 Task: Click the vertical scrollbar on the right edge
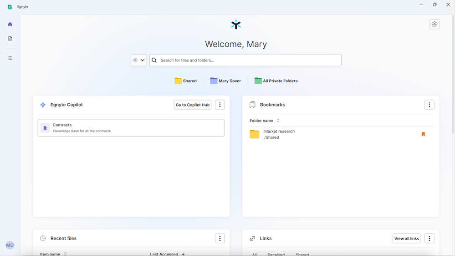click(453, 75)
